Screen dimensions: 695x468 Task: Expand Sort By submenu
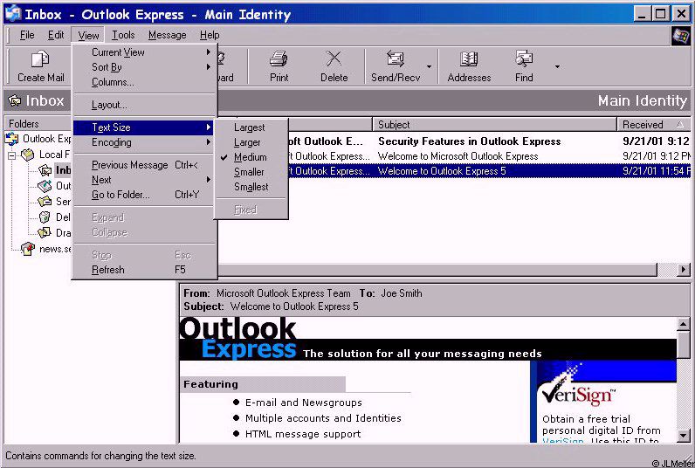pyautogui.click(x=209, y=67)
